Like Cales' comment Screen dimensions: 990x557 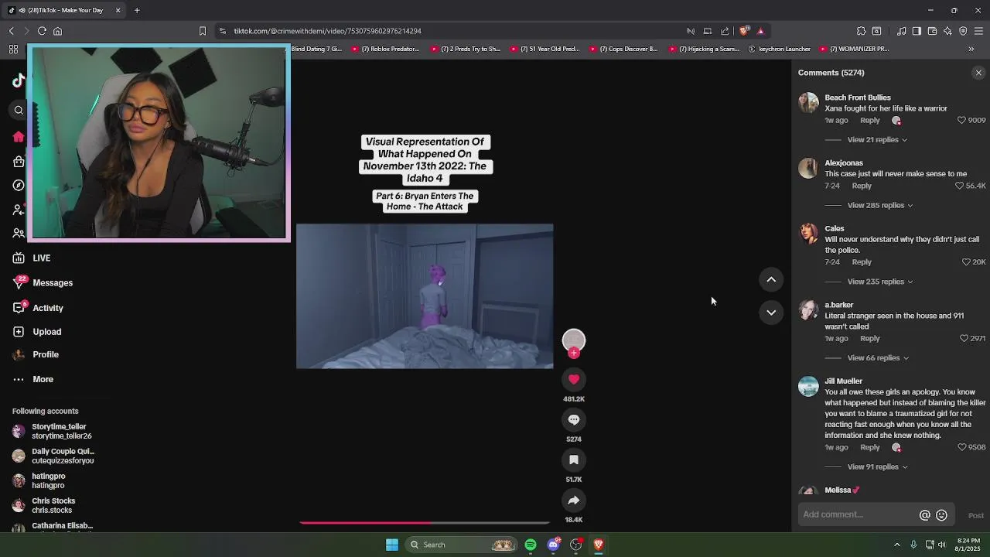click(x=966, y=262)
